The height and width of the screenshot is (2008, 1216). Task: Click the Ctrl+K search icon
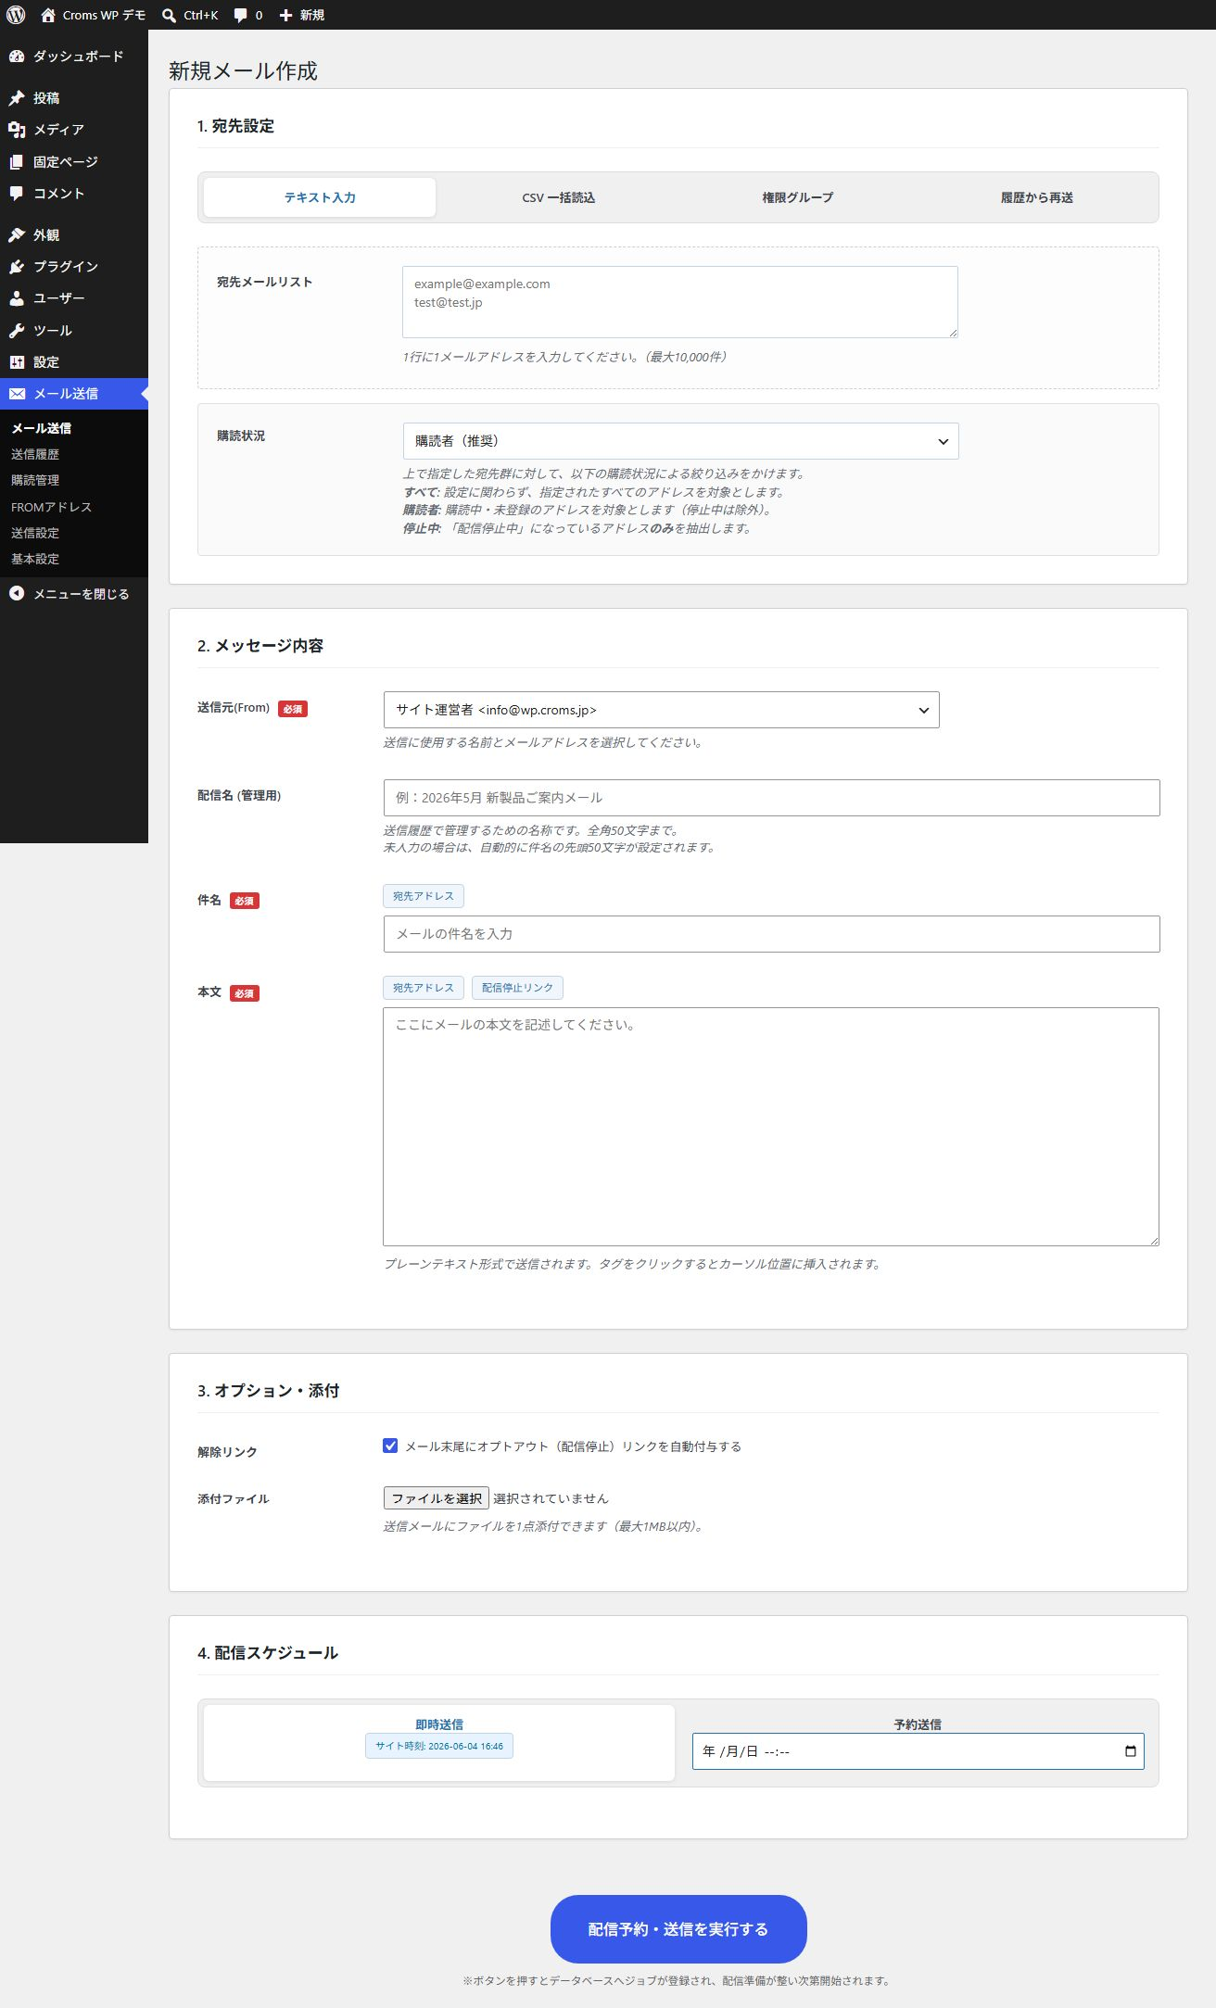click(x=169, y=15)
